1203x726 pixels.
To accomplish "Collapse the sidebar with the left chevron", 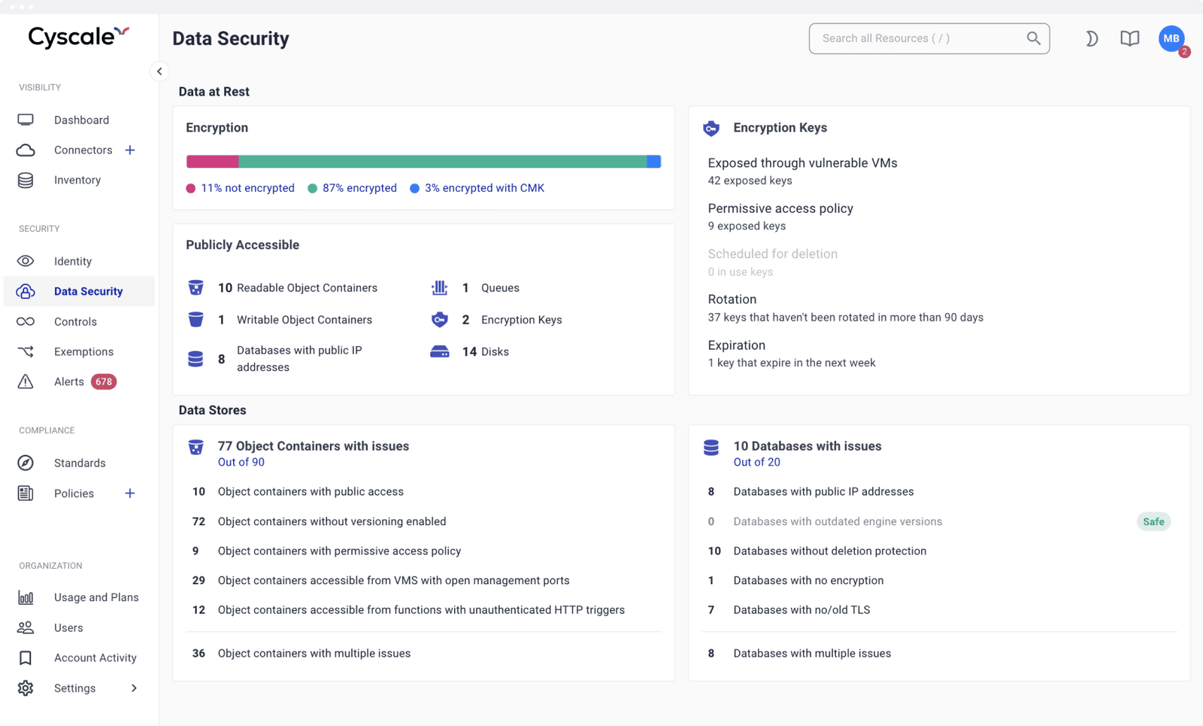I will pyautogui.click(x=159, y=71).
